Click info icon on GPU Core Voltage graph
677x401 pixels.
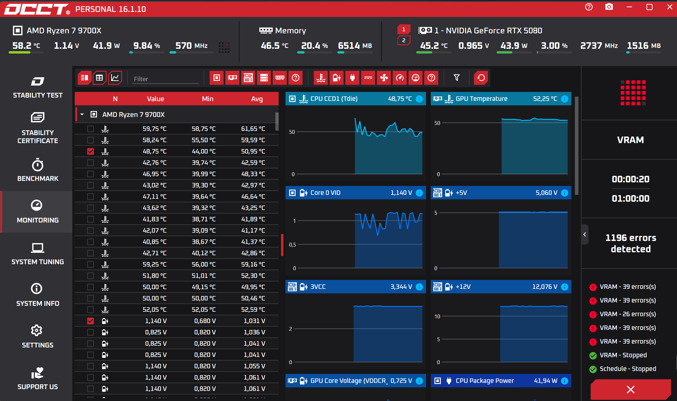419,381
